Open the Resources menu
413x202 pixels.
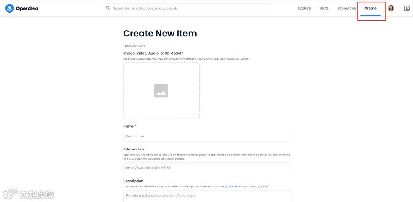tap(346, 8)
